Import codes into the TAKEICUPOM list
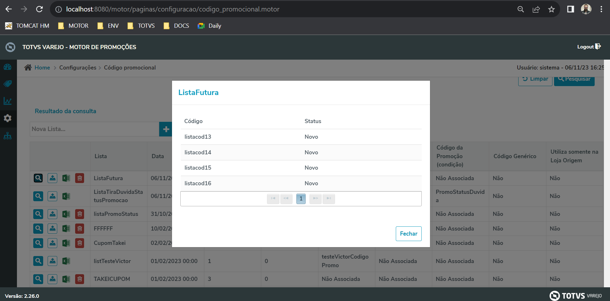The image size is (610, 301). click(x=52, y=279)
